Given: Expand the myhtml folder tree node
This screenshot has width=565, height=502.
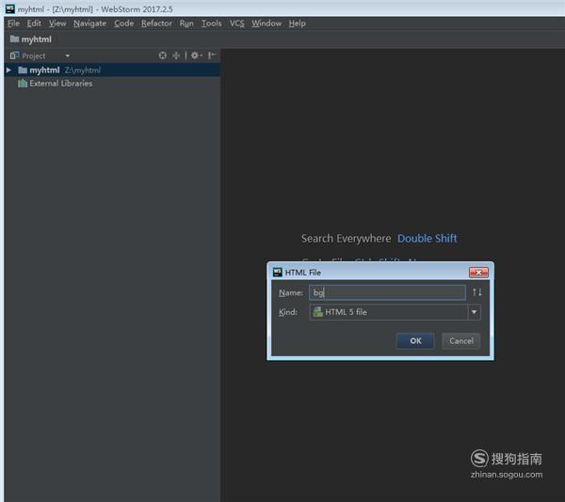Looking at the screenshot, I should tap(8, 70).
